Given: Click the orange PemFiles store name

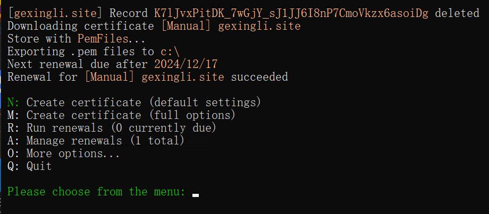Looking at the screenshot, I should click(x=103, y=39).
